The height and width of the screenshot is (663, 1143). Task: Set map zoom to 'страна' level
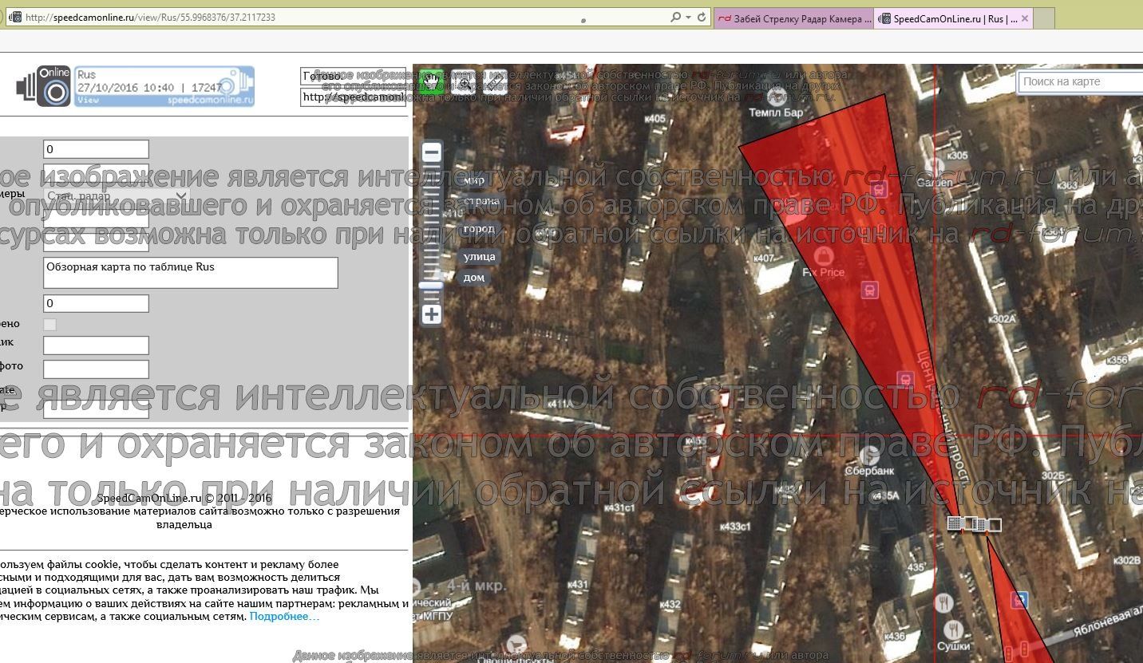click(481, 201)
